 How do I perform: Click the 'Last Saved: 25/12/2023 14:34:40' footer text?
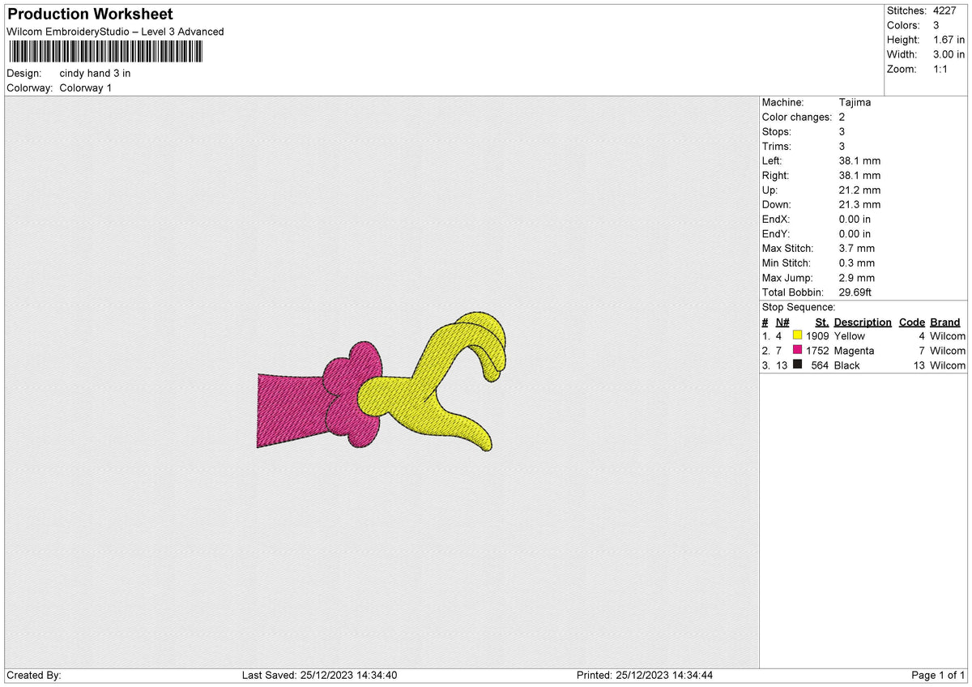coord(319,675)
